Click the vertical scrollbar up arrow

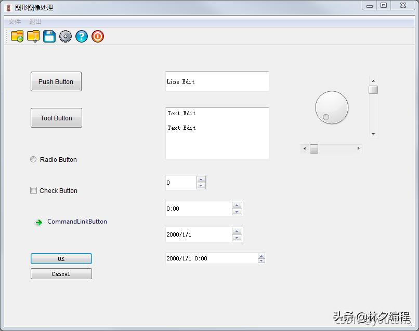tap(373, 81)
